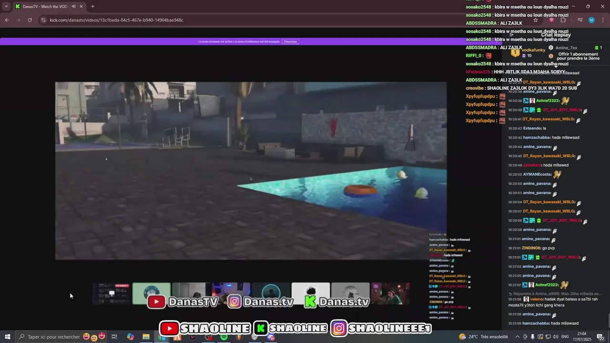
Task: Open ZINDIN08 username in chat
Action: (x=532, y=248)
